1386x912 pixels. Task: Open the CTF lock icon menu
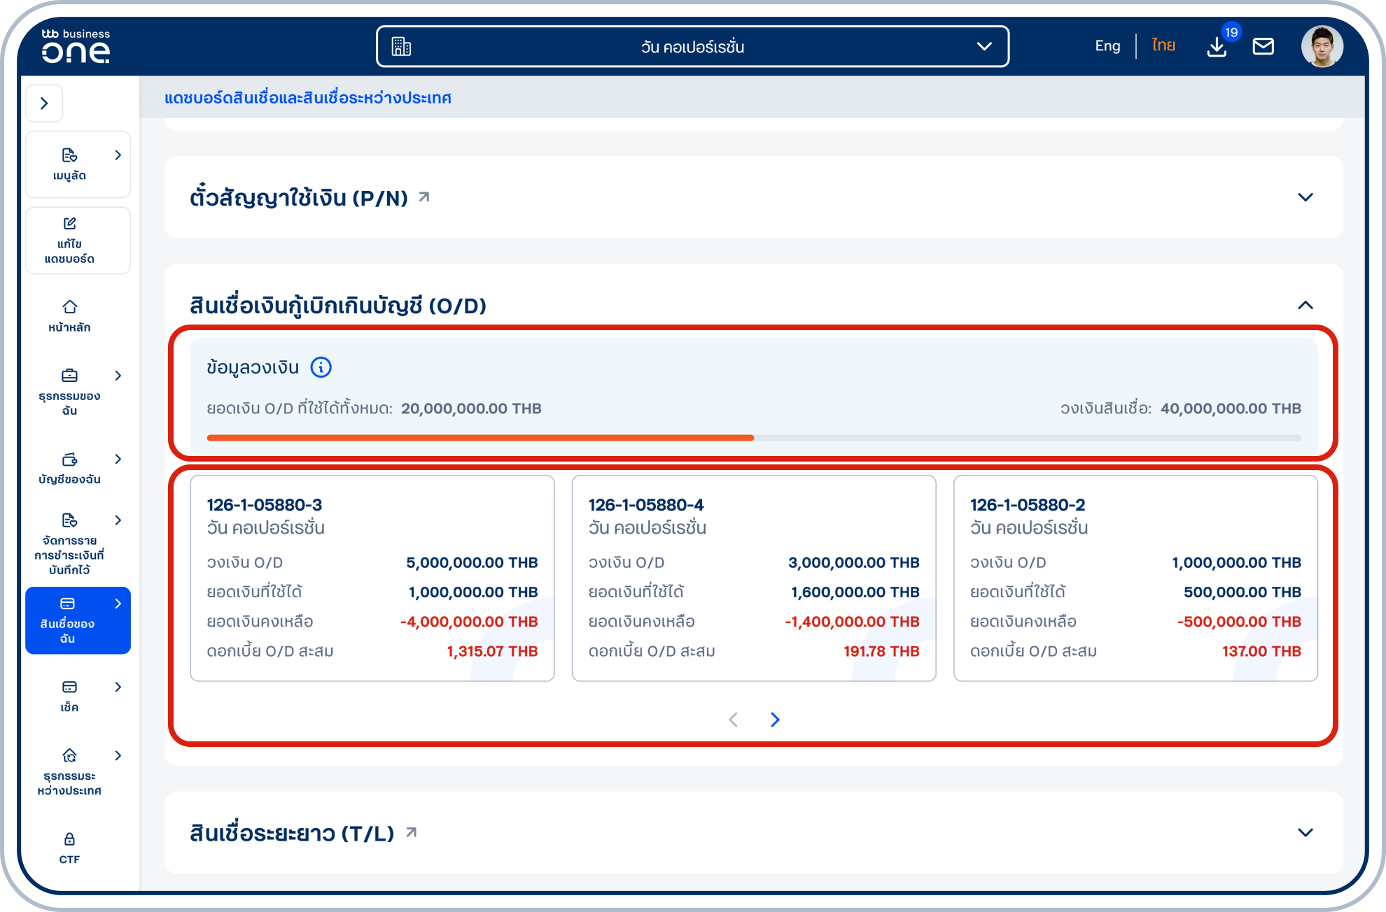70,839
